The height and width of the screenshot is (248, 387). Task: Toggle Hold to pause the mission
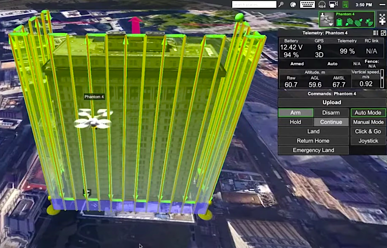tap(296, 122)
